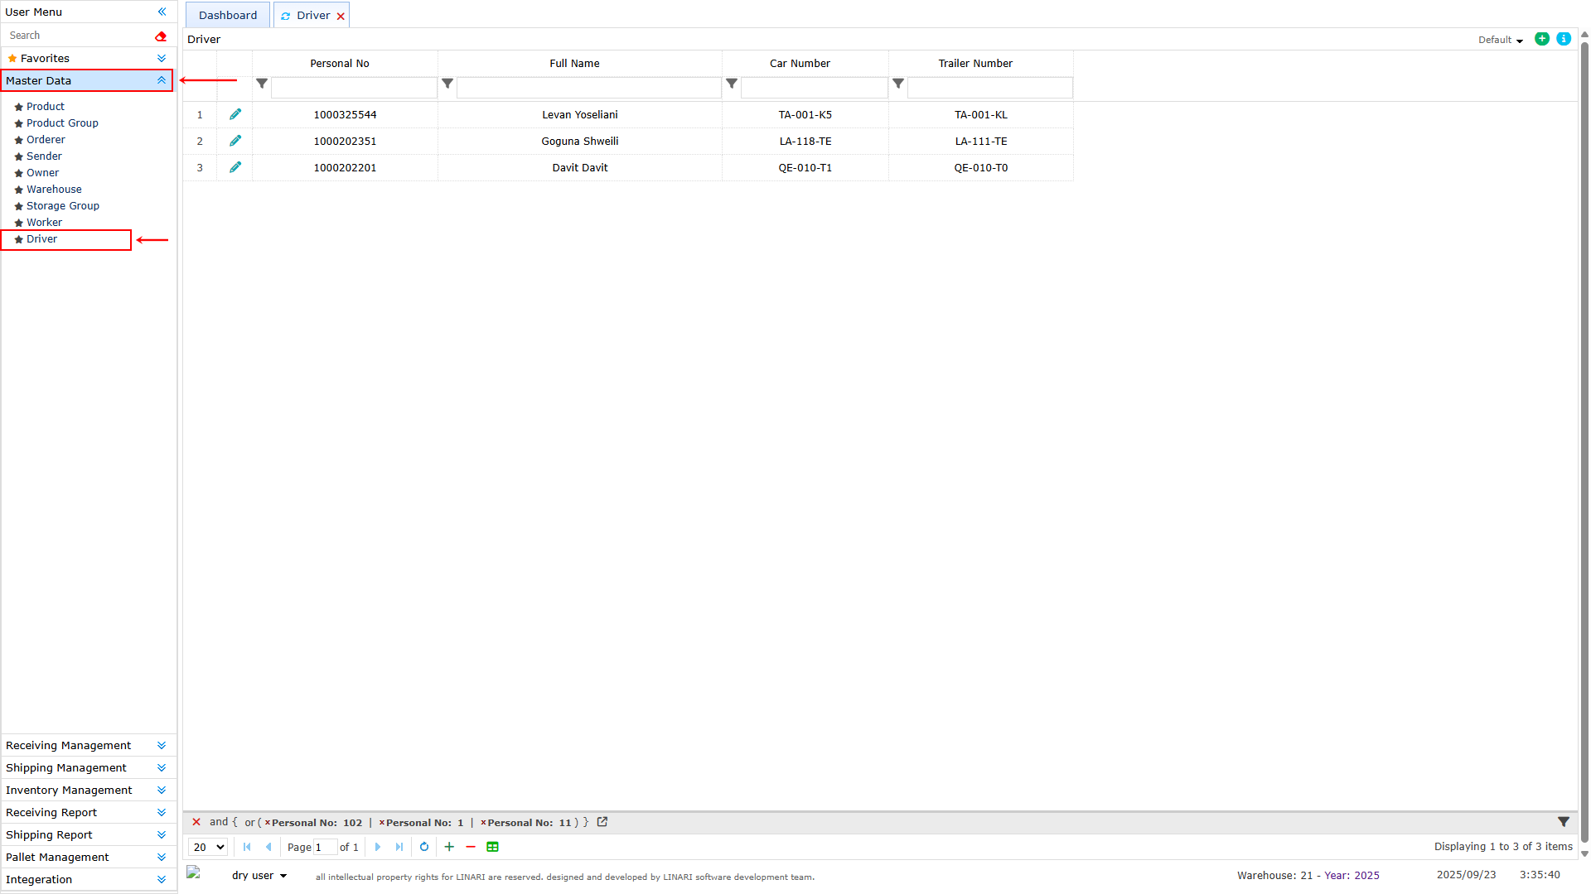This screenshot has width=1591, height=894.
Task: Click the red minus delete-row icon
Action: pyautogui.click(x=471, y=847)
